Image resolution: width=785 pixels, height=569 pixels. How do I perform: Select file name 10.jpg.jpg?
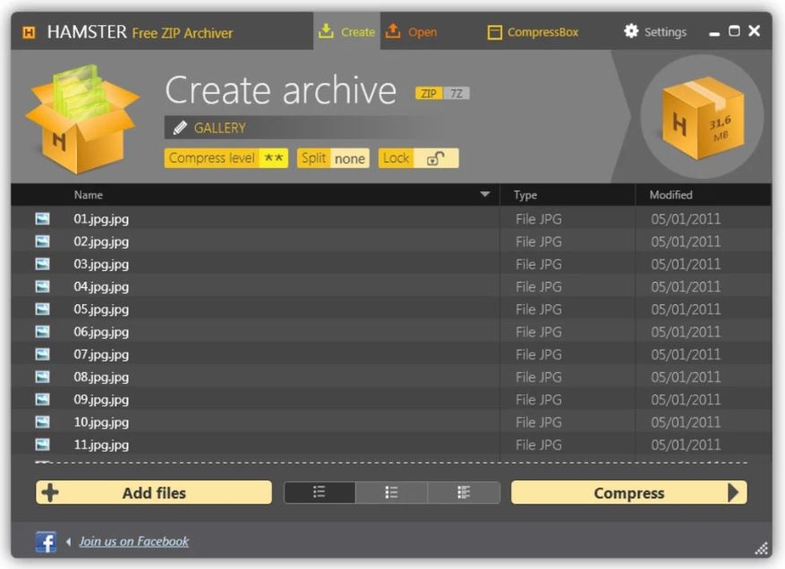101,422
